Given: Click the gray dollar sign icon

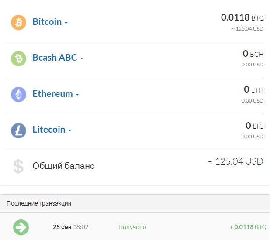Looking at the screenshot, I should pyautogui.click(x=18, y=166).
